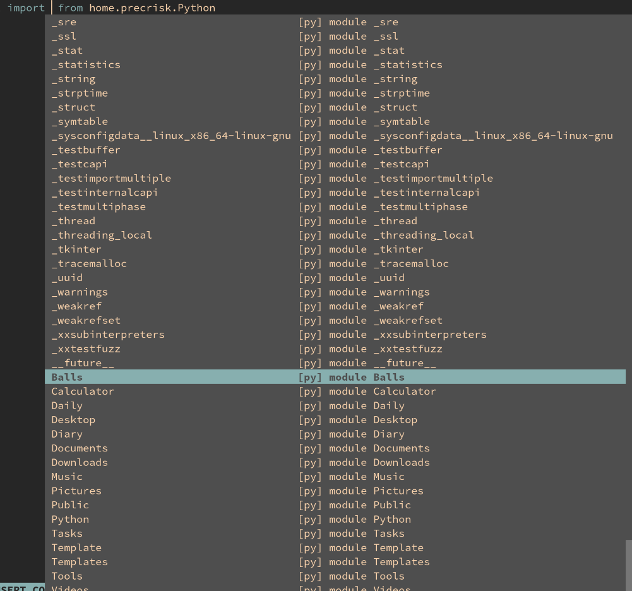Image resolution: width=632 pixels, height=591 pixels.
Task: Select _string in the popup menu
Action: (335, 79)
